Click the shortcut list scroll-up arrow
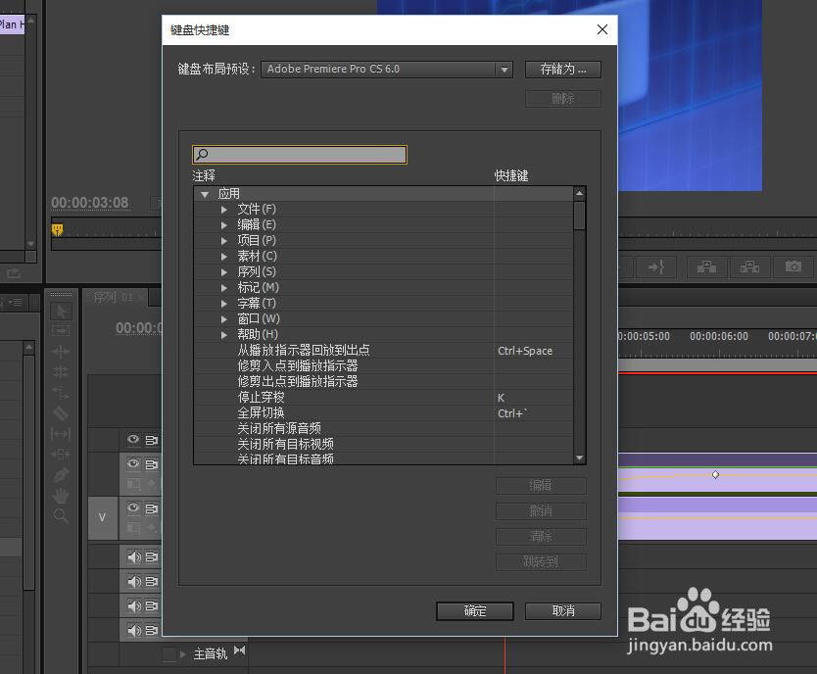 579,194
